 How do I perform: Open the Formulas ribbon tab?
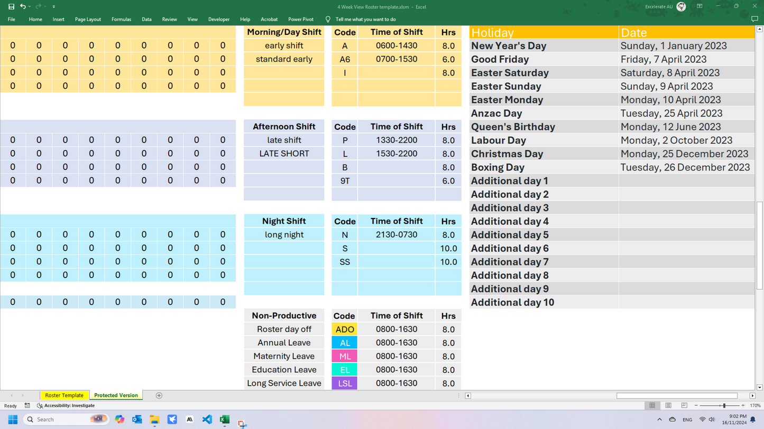coord(121,20)
